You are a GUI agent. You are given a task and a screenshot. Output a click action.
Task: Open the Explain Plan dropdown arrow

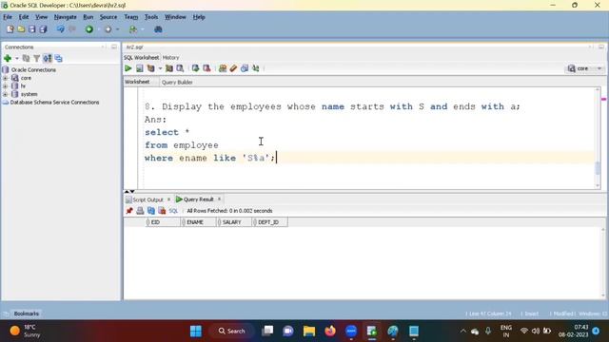point(160,68)
